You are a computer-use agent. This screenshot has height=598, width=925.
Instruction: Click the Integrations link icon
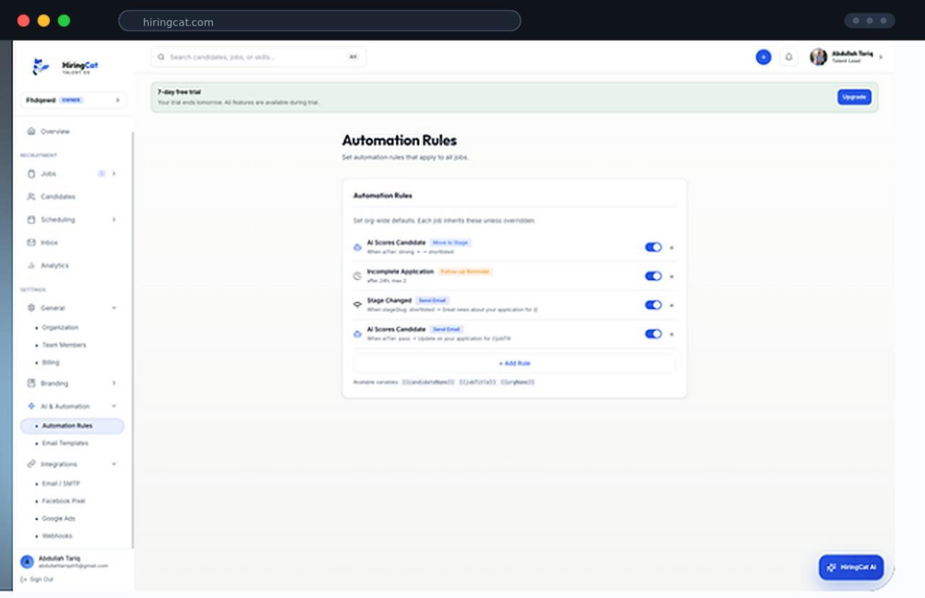tap(31, 464)
